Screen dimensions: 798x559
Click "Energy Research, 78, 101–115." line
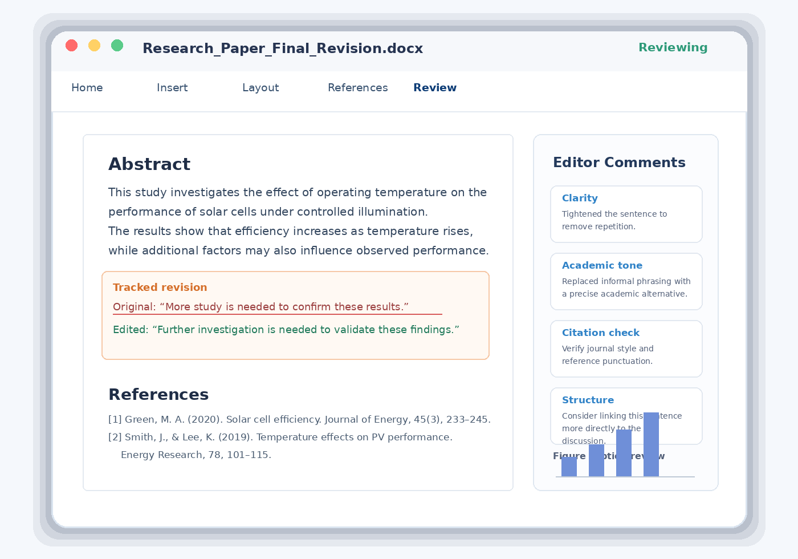(196, 455)
